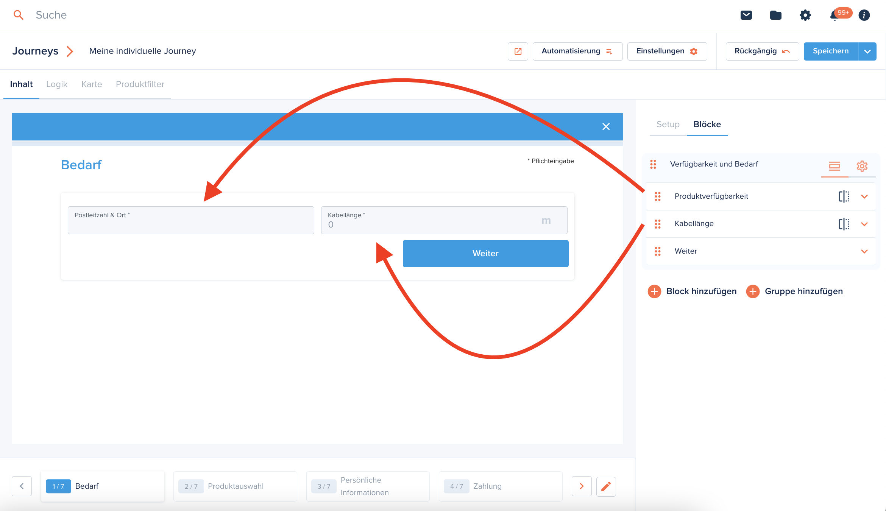Expand the Produktverfügbarkeit block
The height and width of the screenshot is (511, 886).
pyautogui.click(x=864, y=196)
